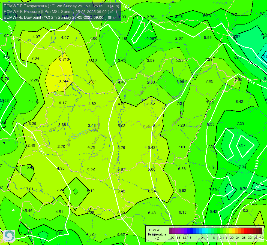Click the yellow legend swatch above 20
The height and width of the screenshot is (245, 267).
click(230, 231)
